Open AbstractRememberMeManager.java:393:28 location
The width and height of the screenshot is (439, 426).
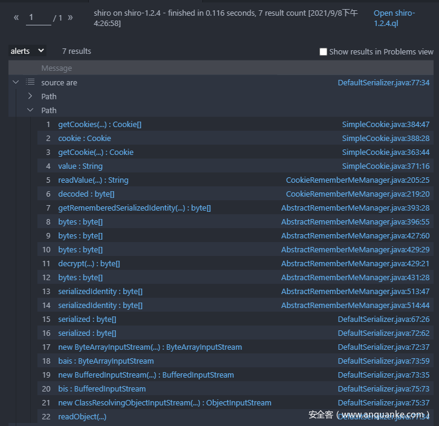tap(355, 208)
